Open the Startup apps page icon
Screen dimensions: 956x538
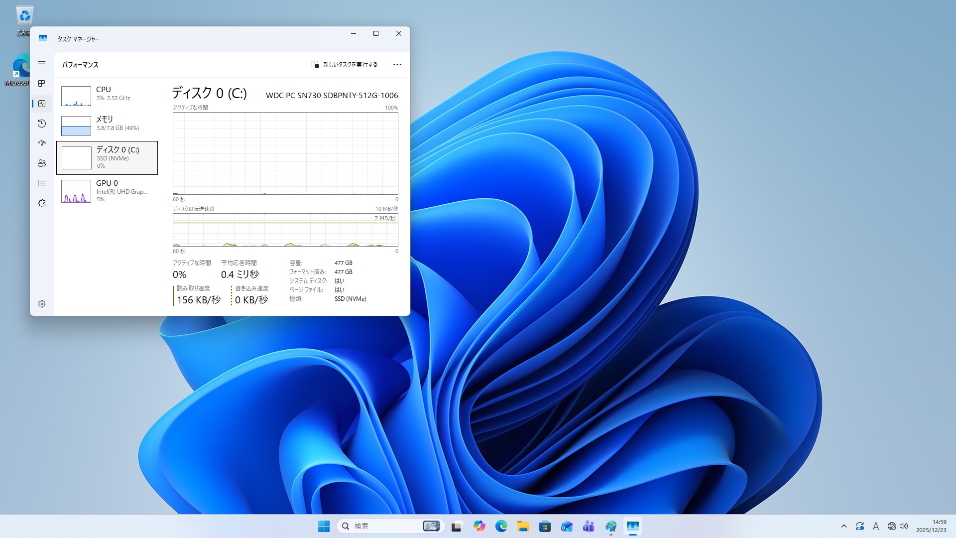point(42,143)
